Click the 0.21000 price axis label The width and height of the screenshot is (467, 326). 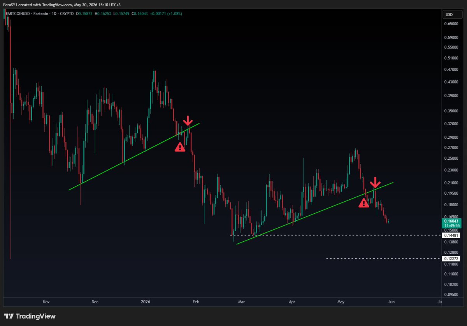451,183
